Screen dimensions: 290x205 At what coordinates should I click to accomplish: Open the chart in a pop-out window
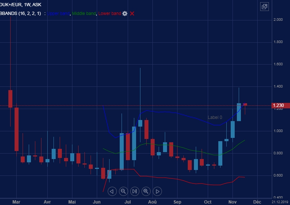264,7
